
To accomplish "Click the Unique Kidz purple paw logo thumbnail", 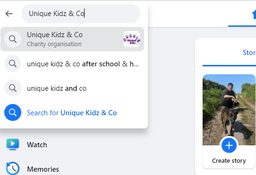I will 132,39.
